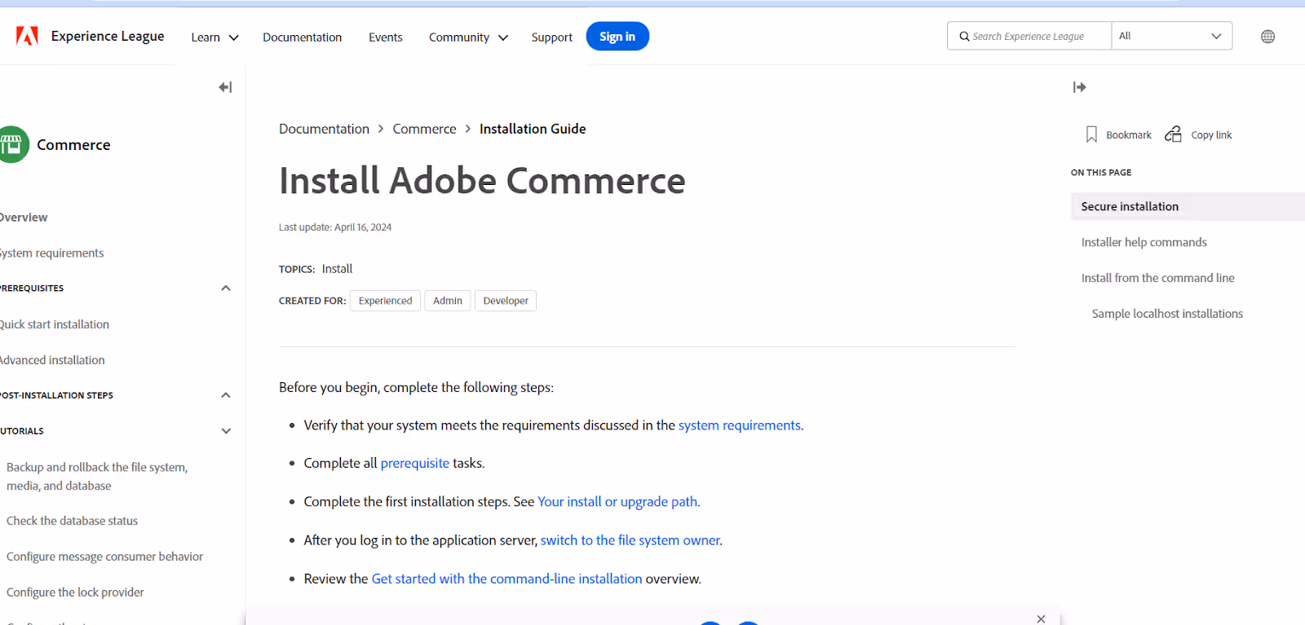Collapse the left sidebar panel icon

click(x=225, y=87)
